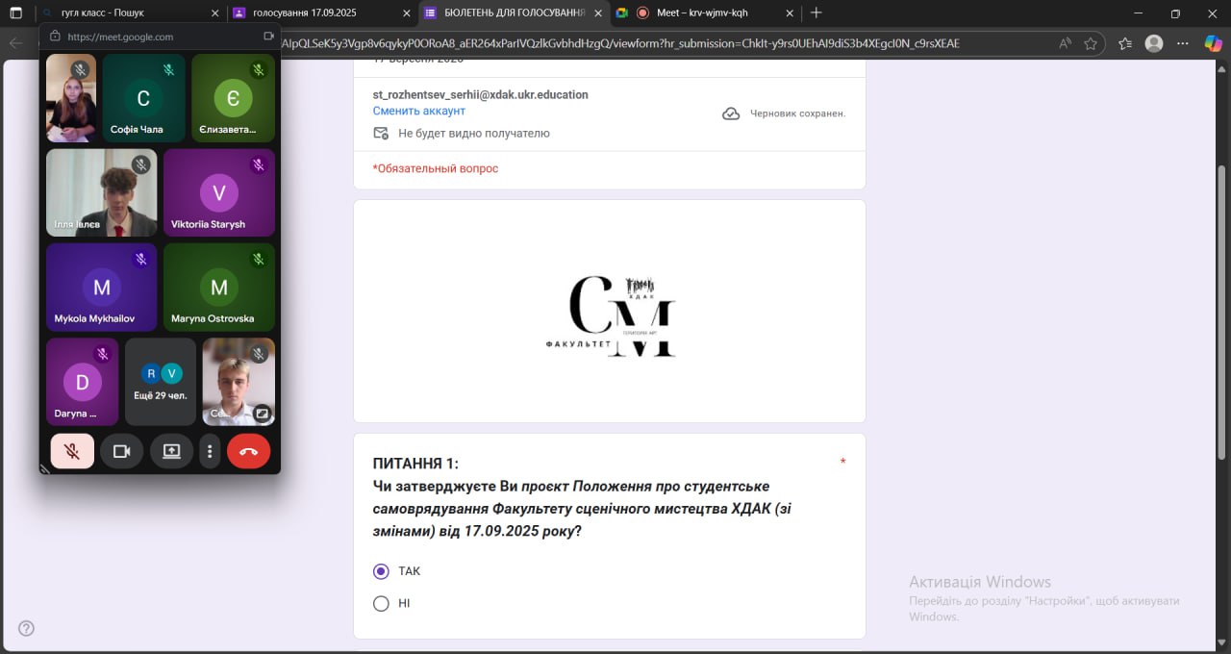Expand the Ещё 29 чел. participants tile
1231x654 pixels.
161,382
